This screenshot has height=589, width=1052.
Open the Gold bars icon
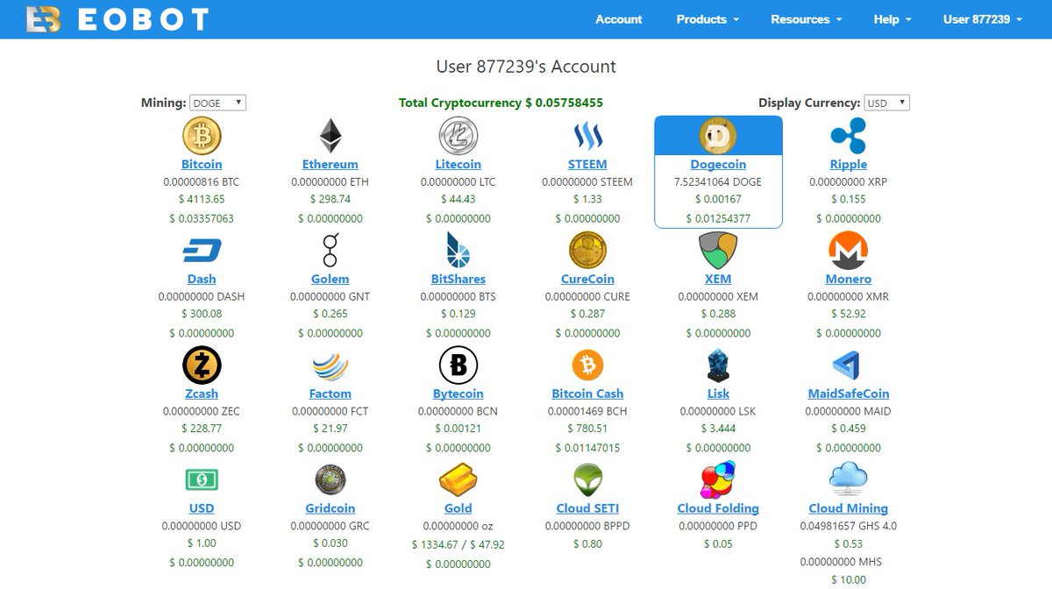click(x=458, y=479)
